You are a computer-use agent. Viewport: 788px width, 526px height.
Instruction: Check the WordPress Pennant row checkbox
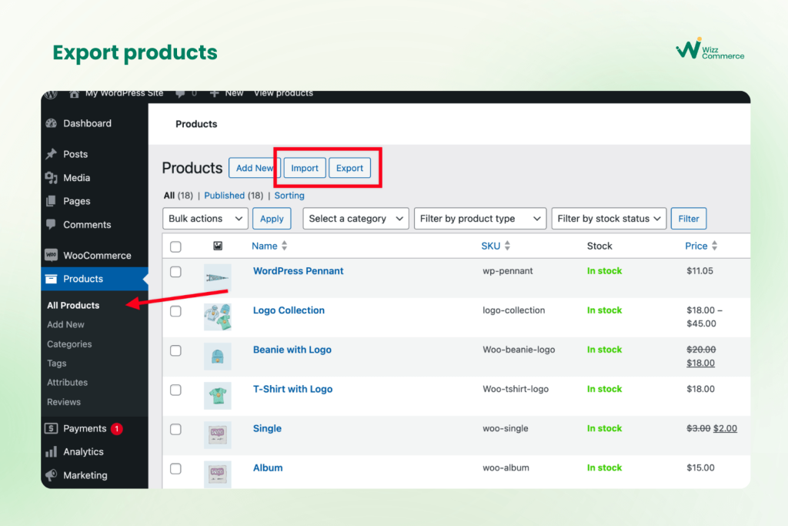coord(175,272)
